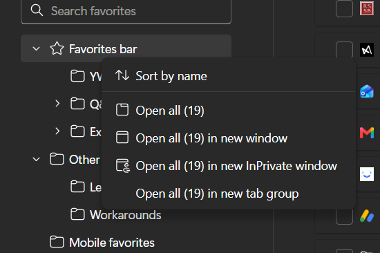Click the Other favorites folder icon
The height and width of the screenshot is (253, 380).
coord(57,159)
